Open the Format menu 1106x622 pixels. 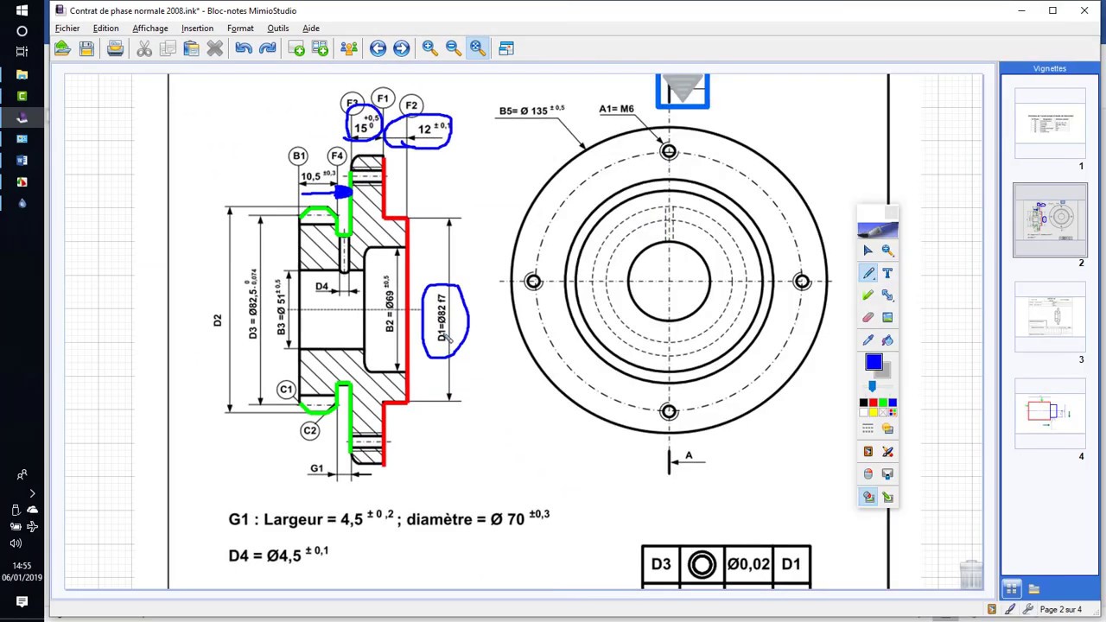240,29
